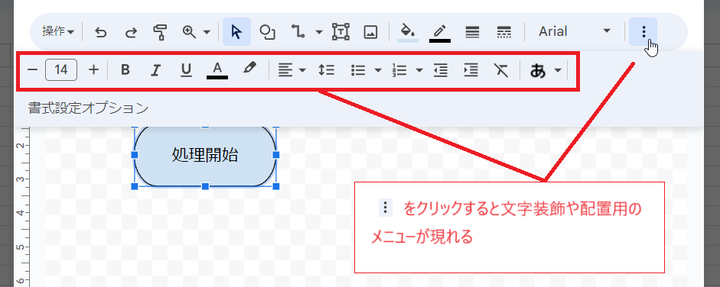Viewport: 720px width, 287px height.
Task: Open 書式設定オプション
Action: pos(88,108)
